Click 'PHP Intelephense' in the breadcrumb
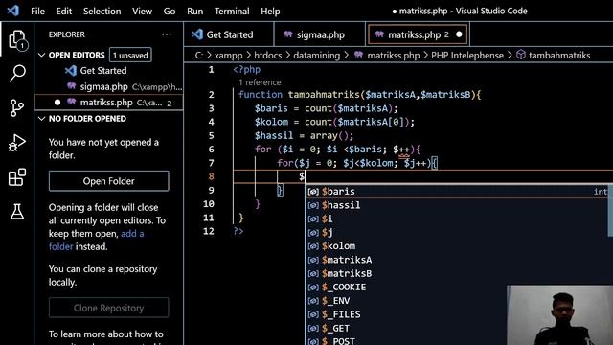 pyautogui.click(x=467, y=55)
